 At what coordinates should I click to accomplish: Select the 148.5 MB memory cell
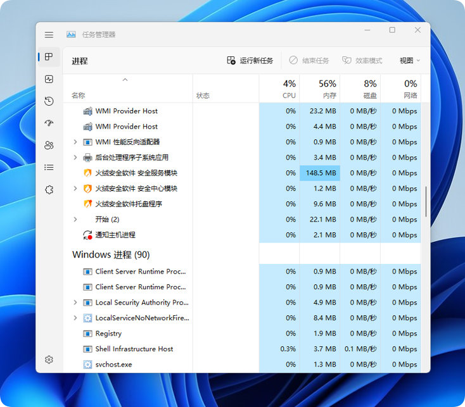(x=320, y=173)
